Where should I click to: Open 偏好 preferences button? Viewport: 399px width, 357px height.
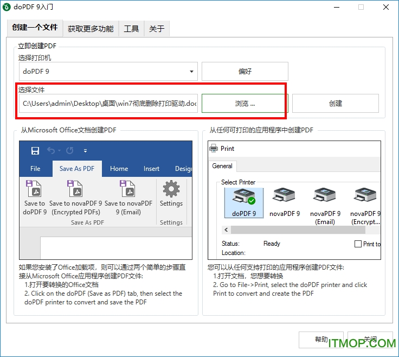click(244, 71)
